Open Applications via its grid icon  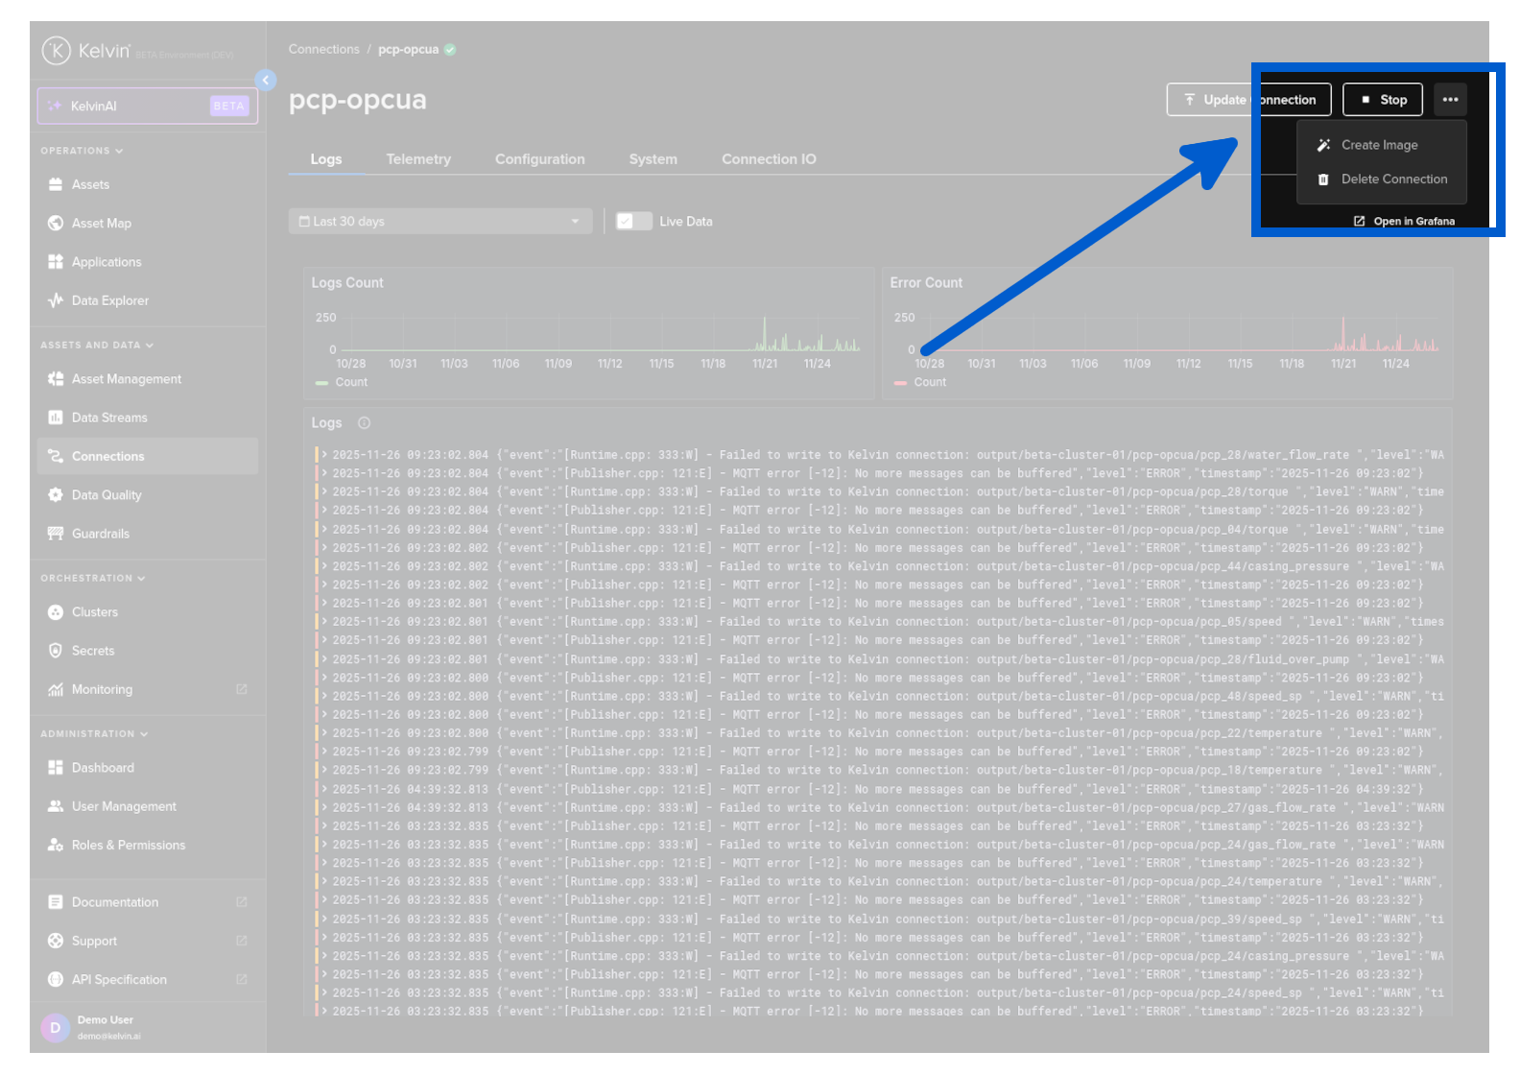click(x=56, y=262)
